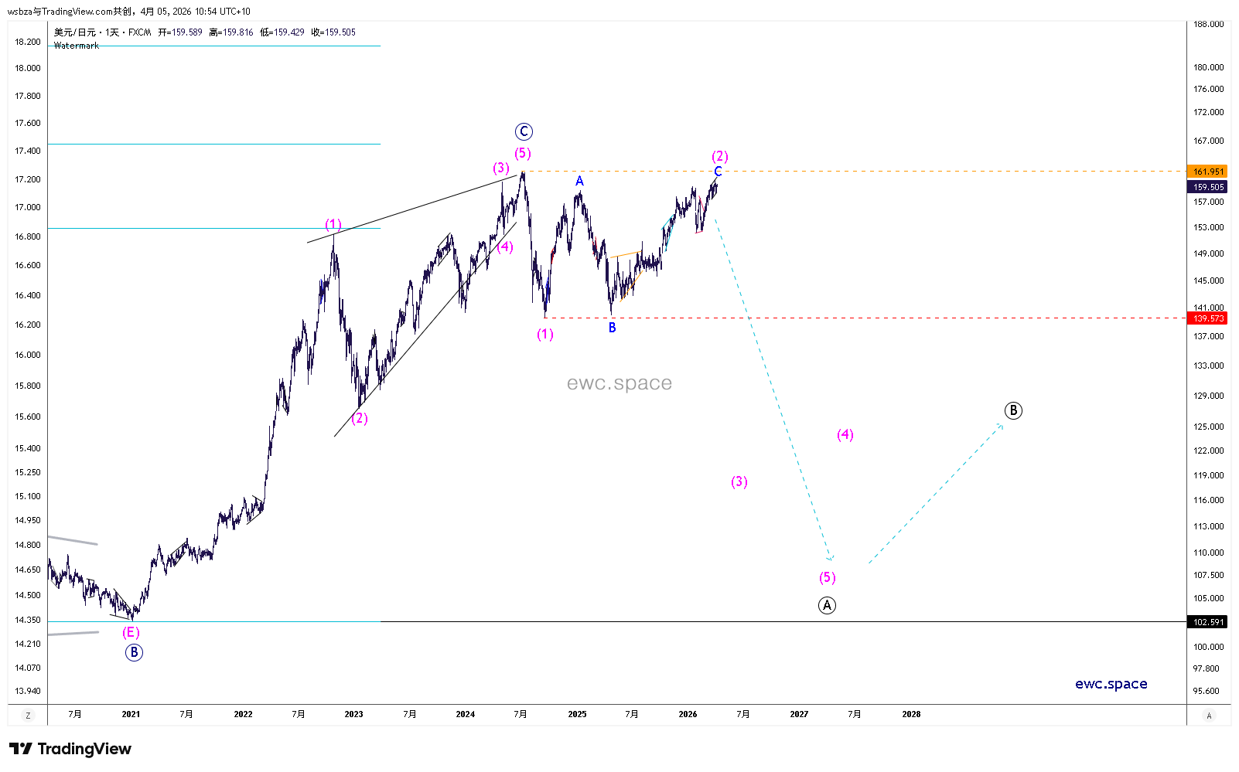Select circled blue B wave label
Image resolution: width=1239 pixels, height=772 pixels.
(134, 653)
